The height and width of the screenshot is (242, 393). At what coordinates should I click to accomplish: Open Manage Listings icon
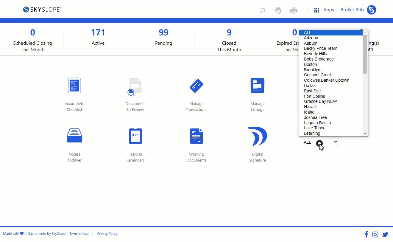pyautogui.click(x=257, y=86)
